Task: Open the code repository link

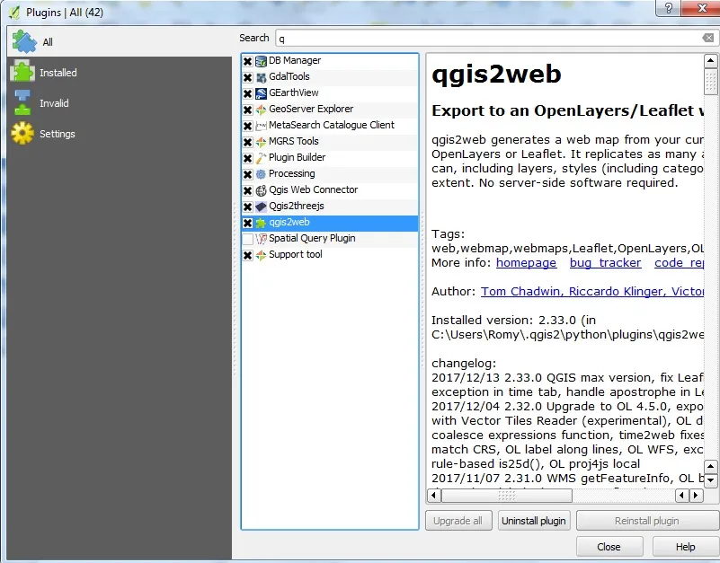Action: pyautogui.click(x=679, y=263)
